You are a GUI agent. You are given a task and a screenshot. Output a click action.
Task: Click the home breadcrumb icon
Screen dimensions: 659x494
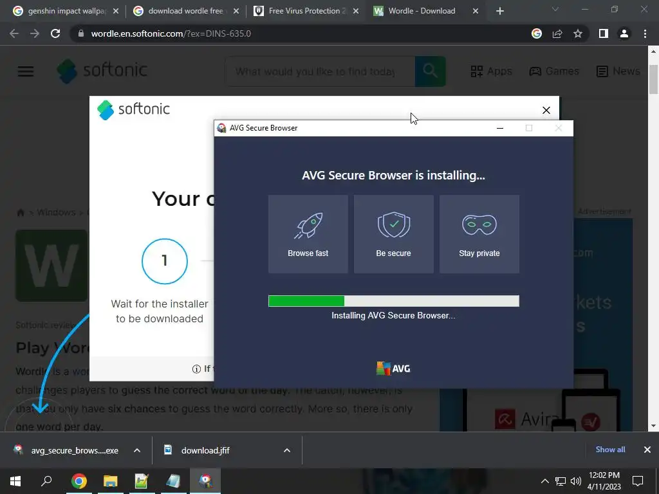(x=20, y=212)
